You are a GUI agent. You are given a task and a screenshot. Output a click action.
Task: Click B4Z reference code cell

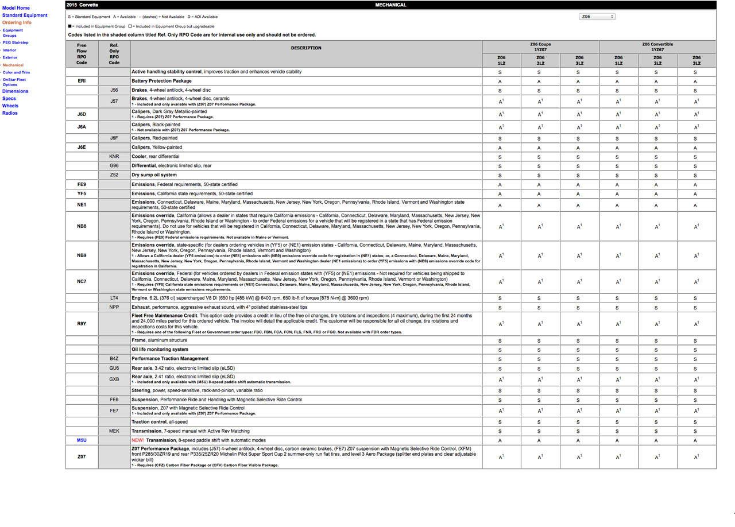[114, 359]
